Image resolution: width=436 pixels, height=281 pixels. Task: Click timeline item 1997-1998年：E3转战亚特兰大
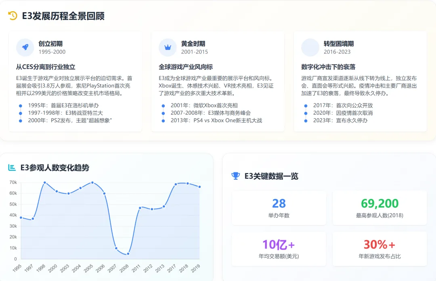pyautogui.click(x=65, y=113)
